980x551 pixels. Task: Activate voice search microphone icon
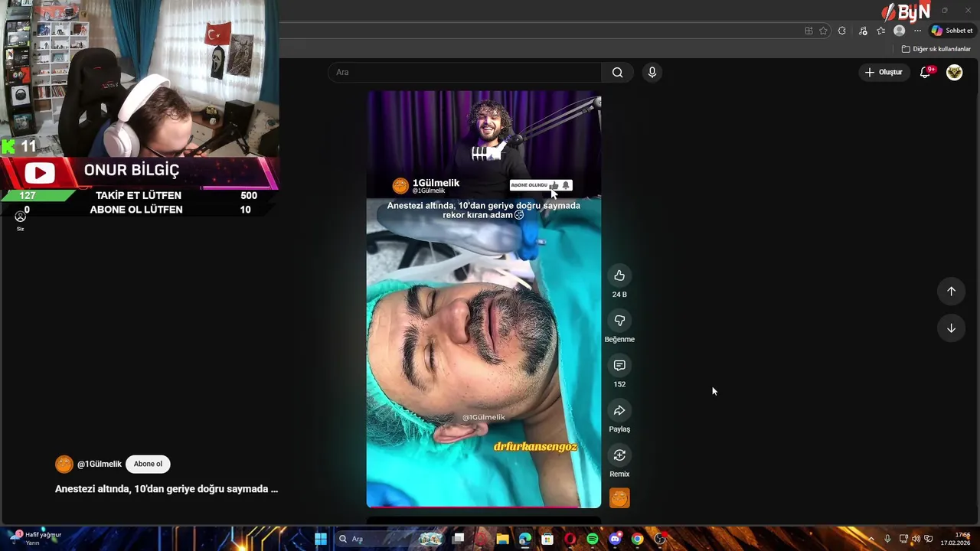click(x=652, y=72)
